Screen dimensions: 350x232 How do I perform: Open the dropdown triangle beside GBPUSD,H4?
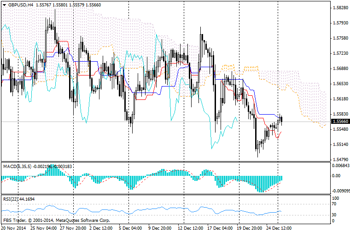click(x=5, y=5)
